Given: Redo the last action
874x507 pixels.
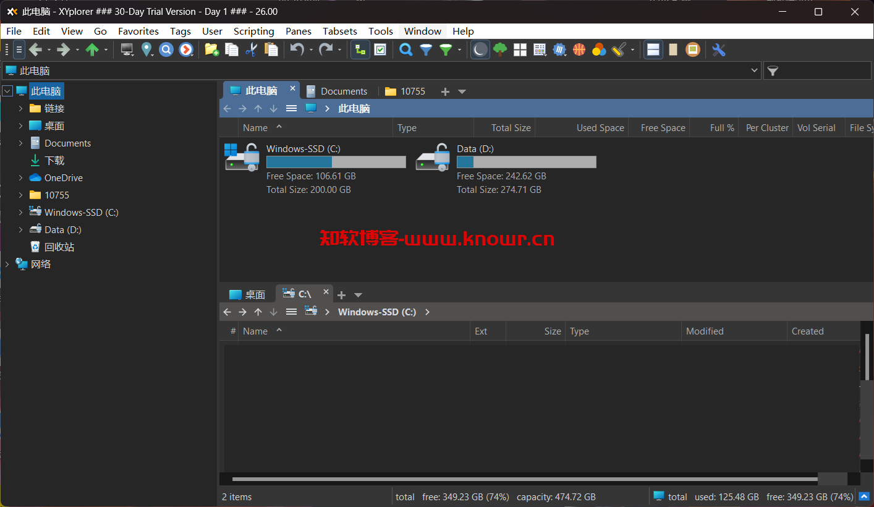Looking at the screenshot, I should [x=326, y=50].
